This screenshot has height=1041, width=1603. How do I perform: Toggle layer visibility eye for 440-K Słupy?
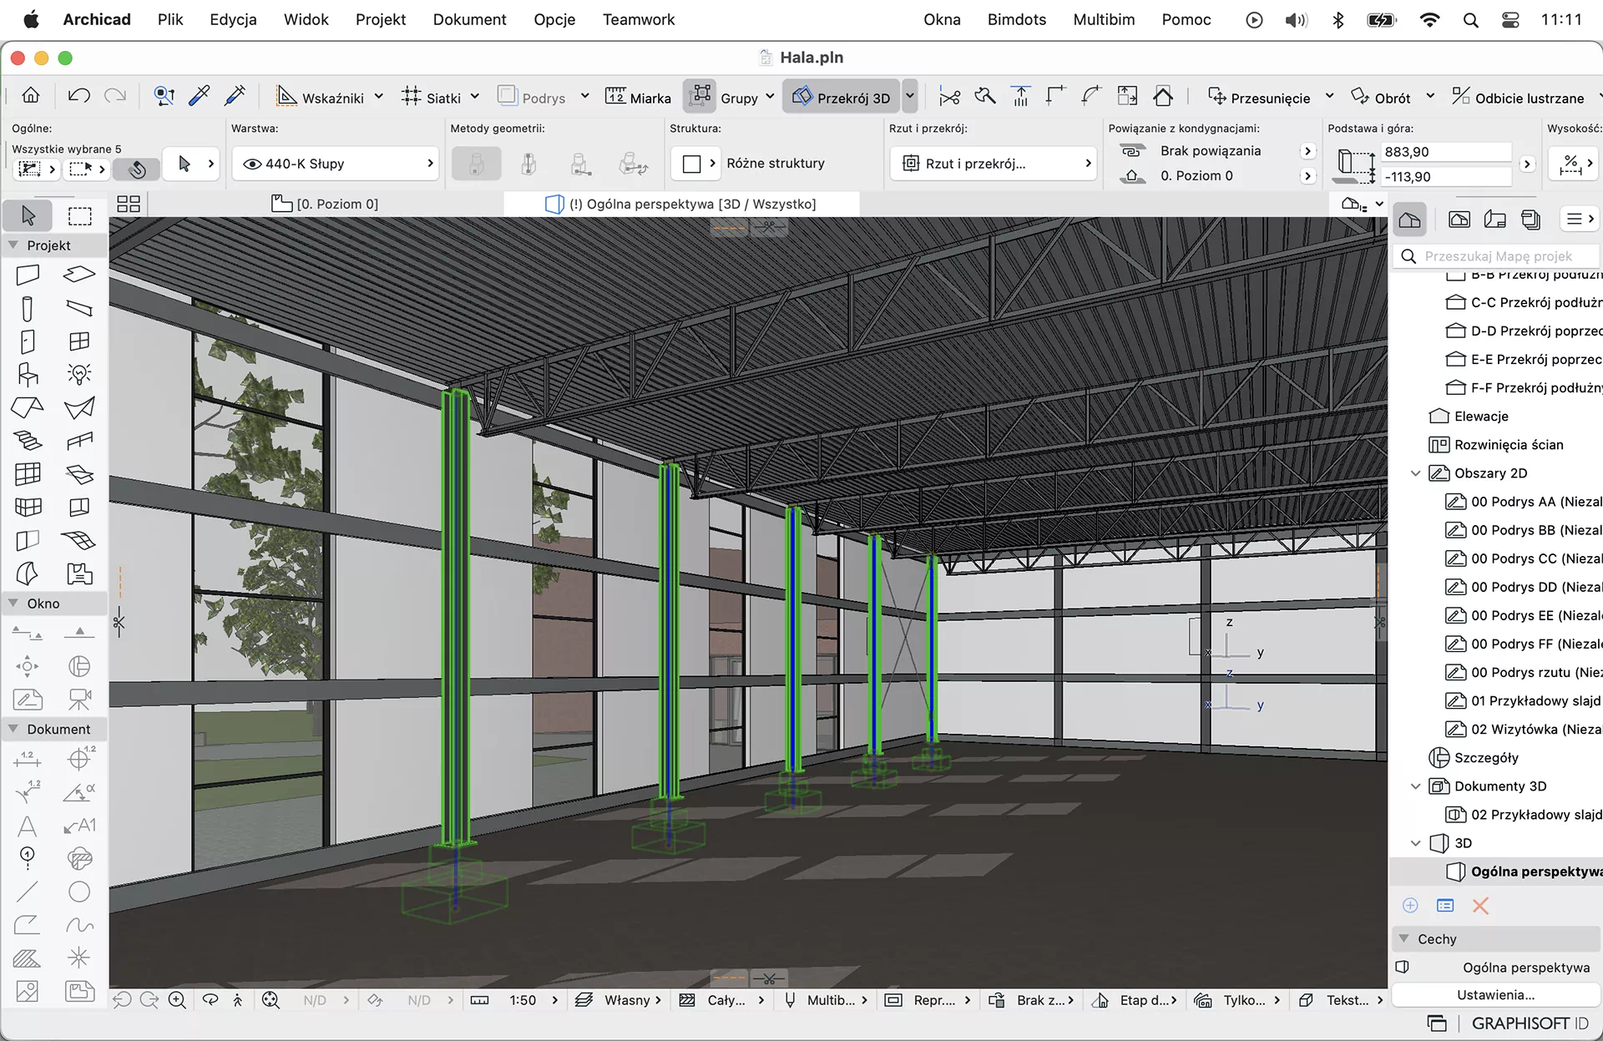coord(252,164)
